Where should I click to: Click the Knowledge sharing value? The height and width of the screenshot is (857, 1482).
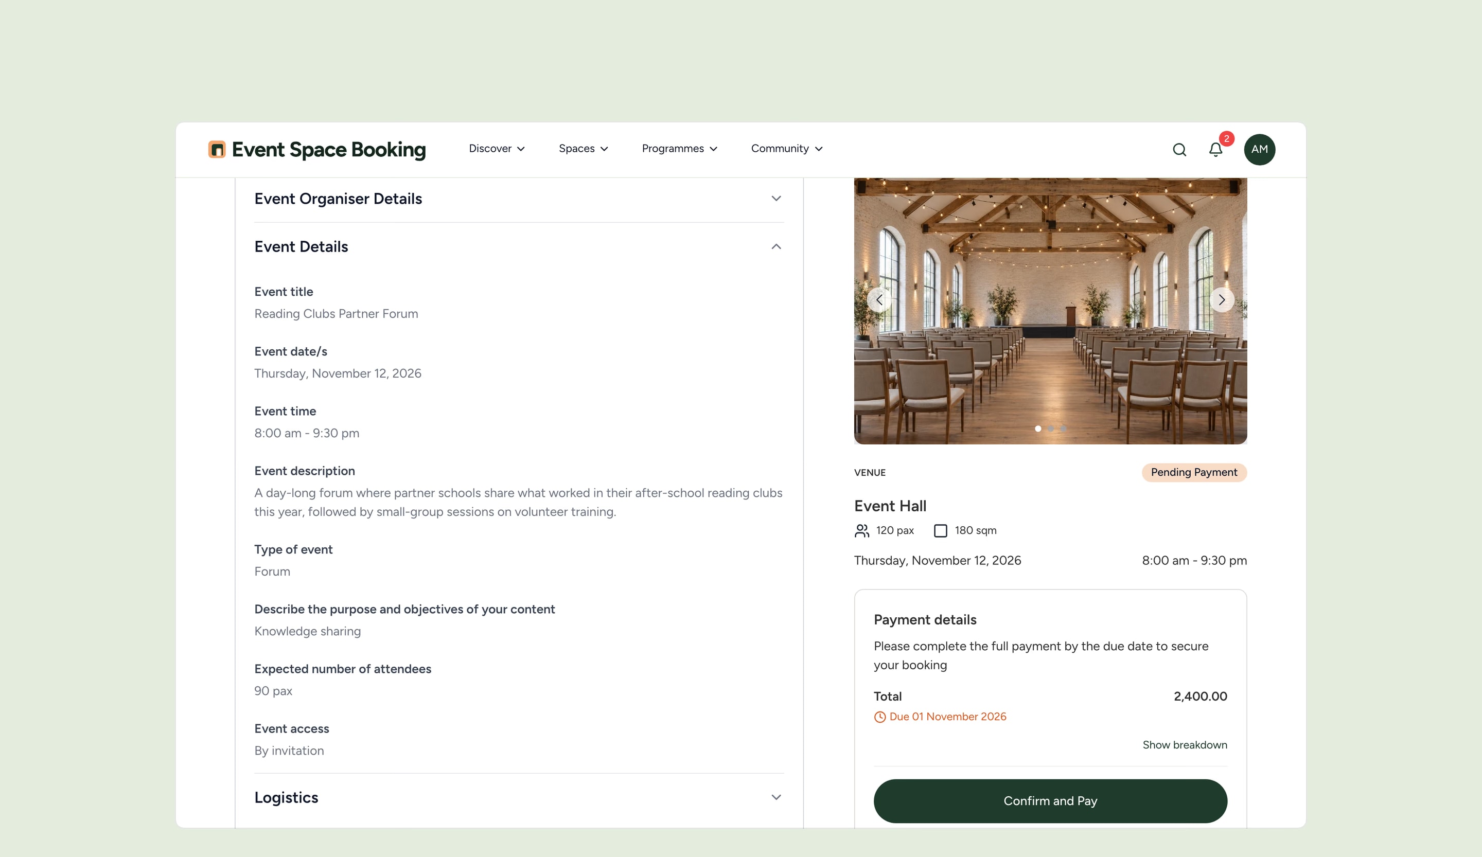pos(307,631)
